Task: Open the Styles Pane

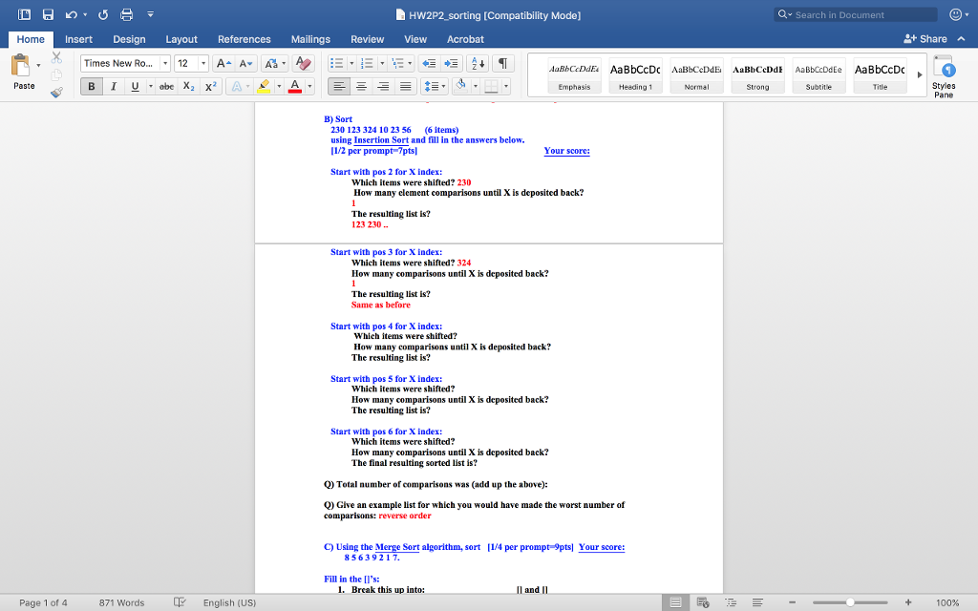Action: pos(944,76)
